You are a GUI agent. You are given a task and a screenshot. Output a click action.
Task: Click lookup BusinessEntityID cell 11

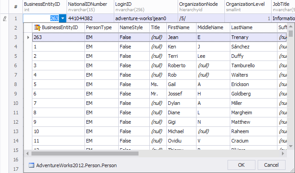click(58, 141)
